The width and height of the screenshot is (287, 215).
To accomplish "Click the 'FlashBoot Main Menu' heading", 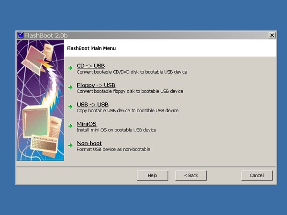I will [91, 48].
